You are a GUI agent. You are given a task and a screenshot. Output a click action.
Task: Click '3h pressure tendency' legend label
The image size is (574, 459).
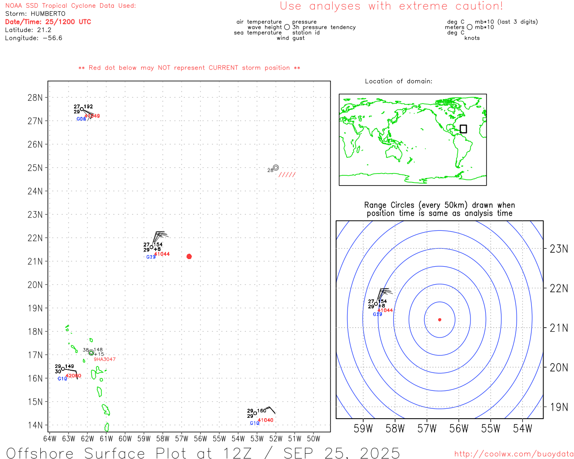(x=324, y=27)
